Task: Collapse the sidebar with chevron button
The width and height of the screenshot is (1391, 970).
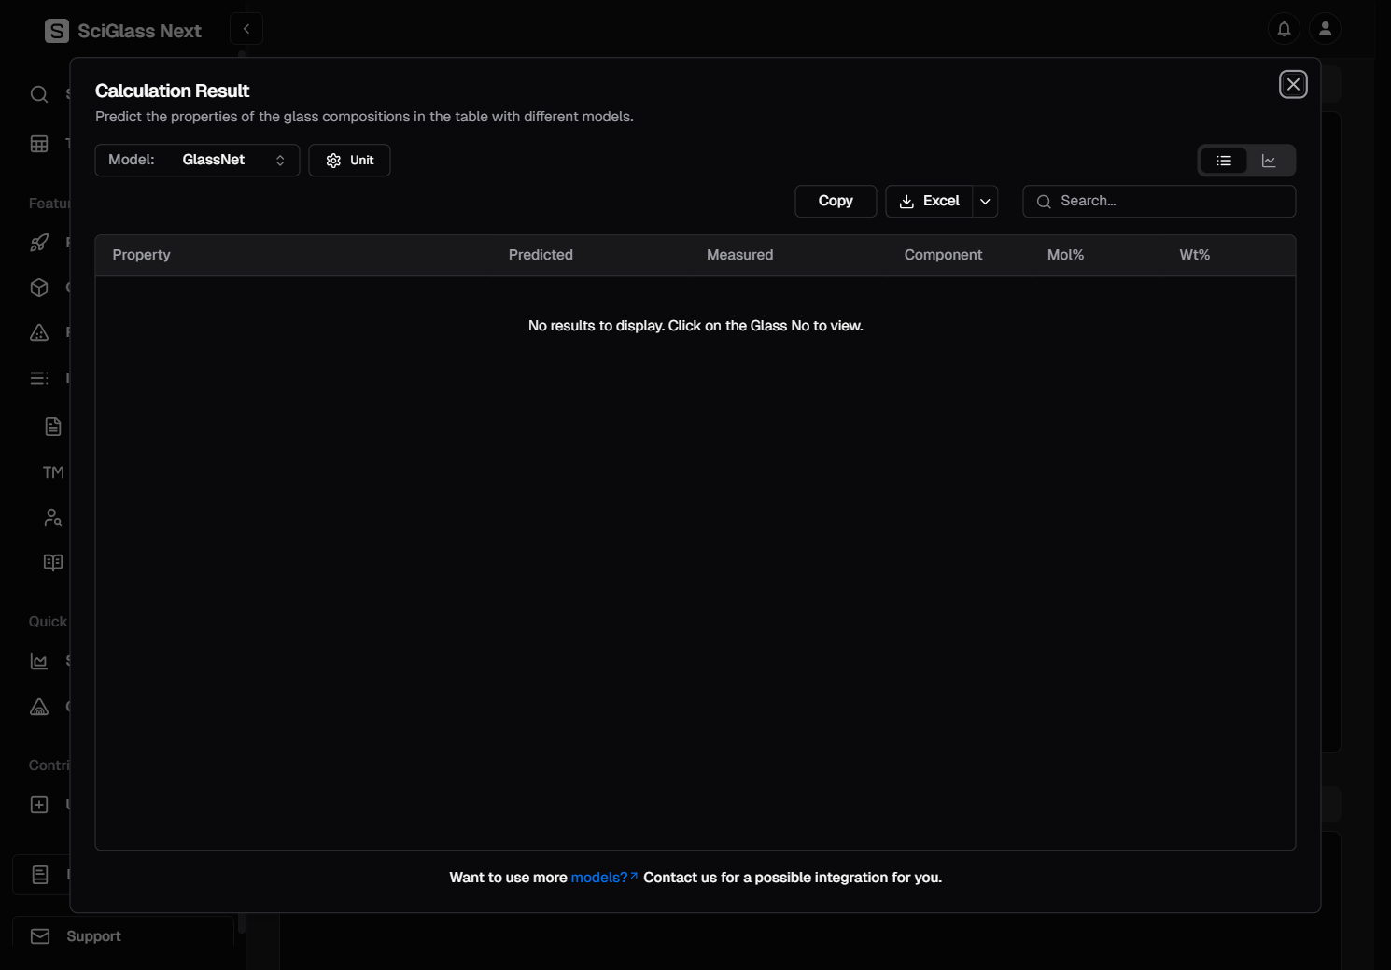Action: 246,29
